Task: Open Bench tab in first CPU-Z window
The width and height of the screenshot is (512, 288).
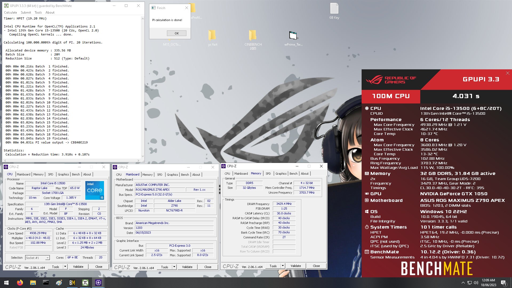Action: coord(76,174)
